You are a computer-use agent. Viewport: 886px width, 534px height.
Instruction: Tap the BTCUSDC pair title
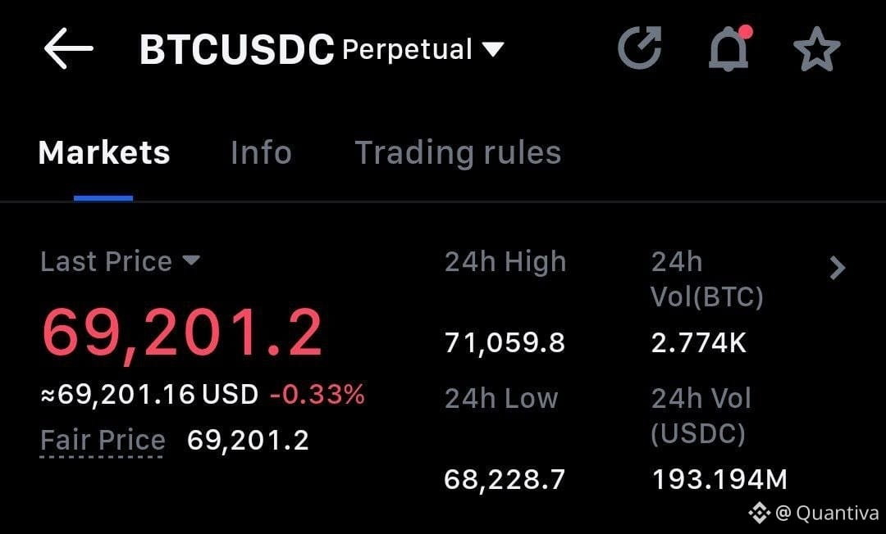(237, 50)
